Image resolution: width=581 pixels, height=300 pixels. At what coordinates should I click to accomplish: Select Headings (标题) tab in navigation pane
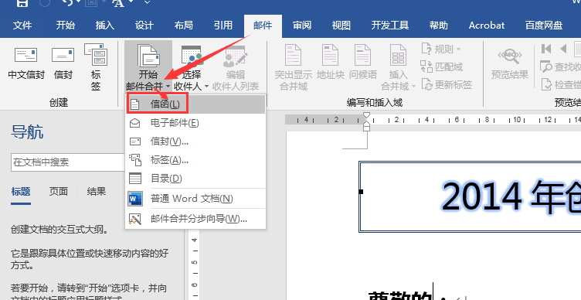click(x=21, y=191)
